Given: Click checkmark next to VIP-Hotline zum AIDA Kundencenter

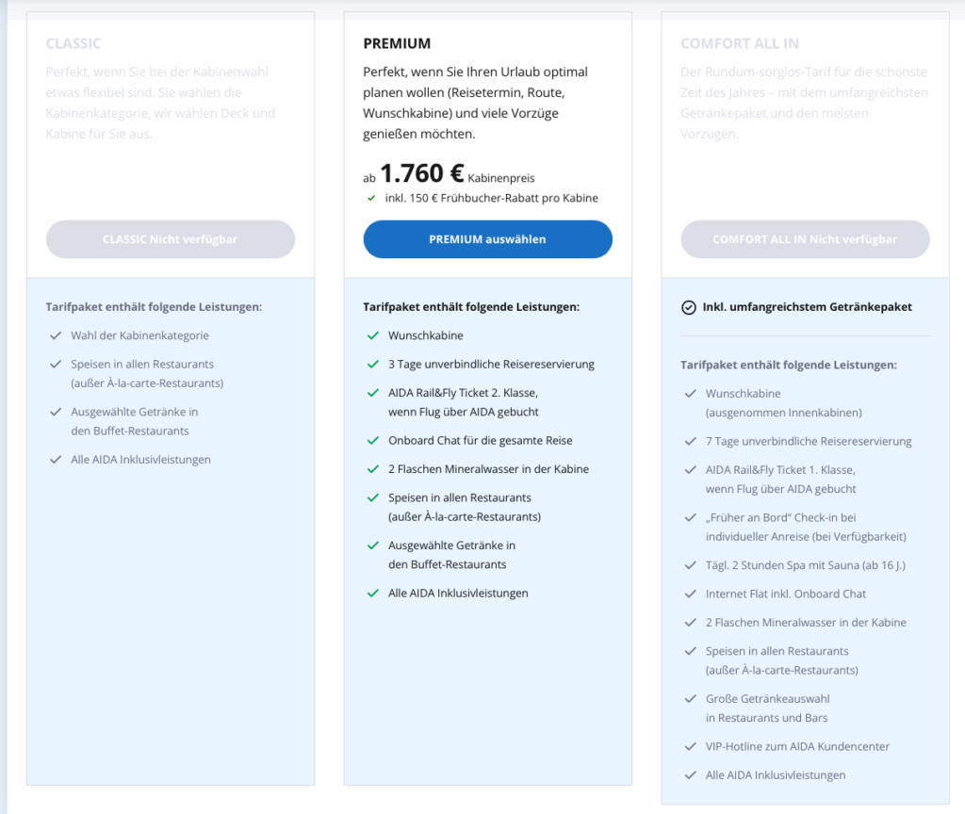Looking at the screenshot, I should (691, 746).
